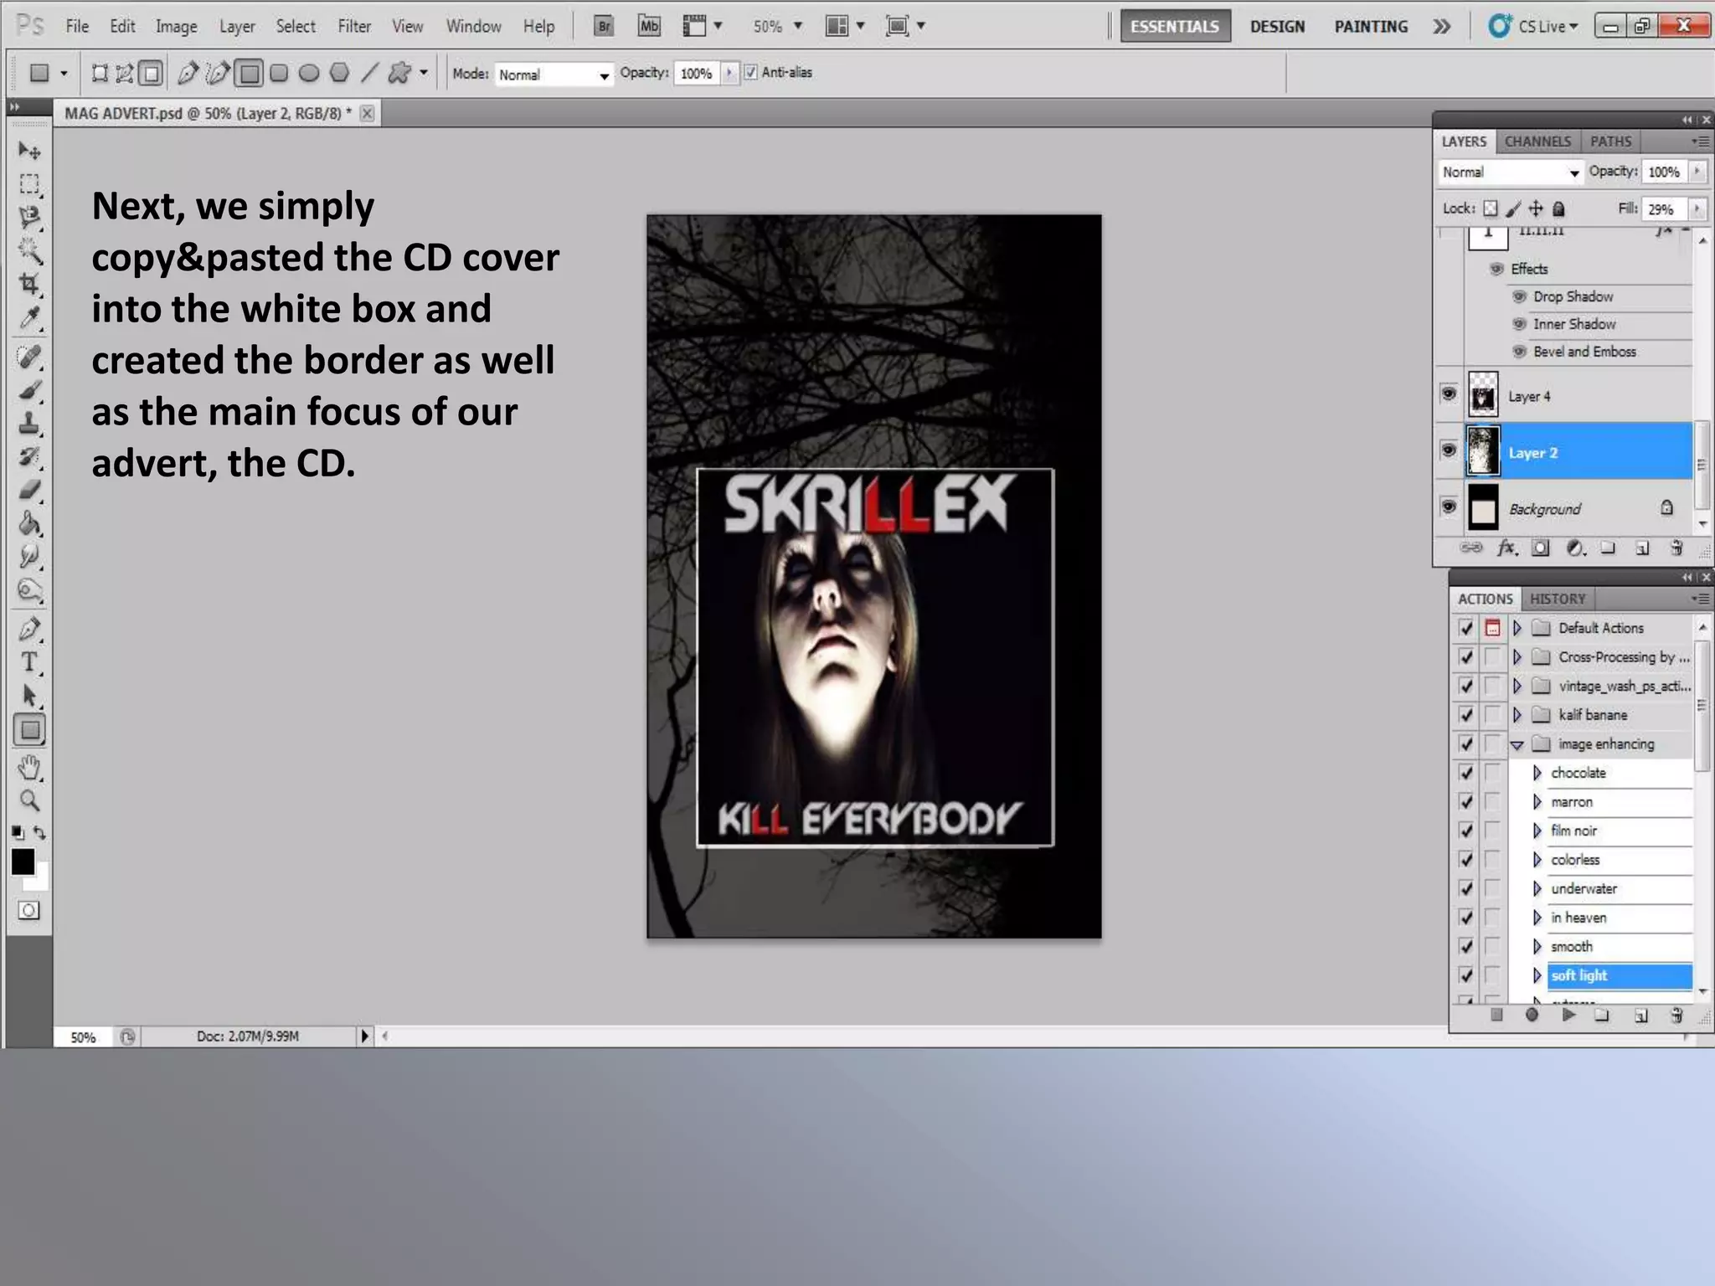This screenshot has height=1286, width=1715.
Task: Select the Lasso tool
Action: pyautogui.click(x=29, y=217)
